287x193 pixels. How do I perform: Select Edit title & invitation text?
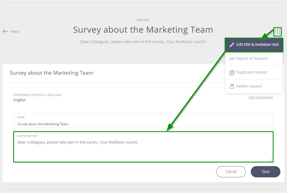pyautogui.click(x=254, y=45)
